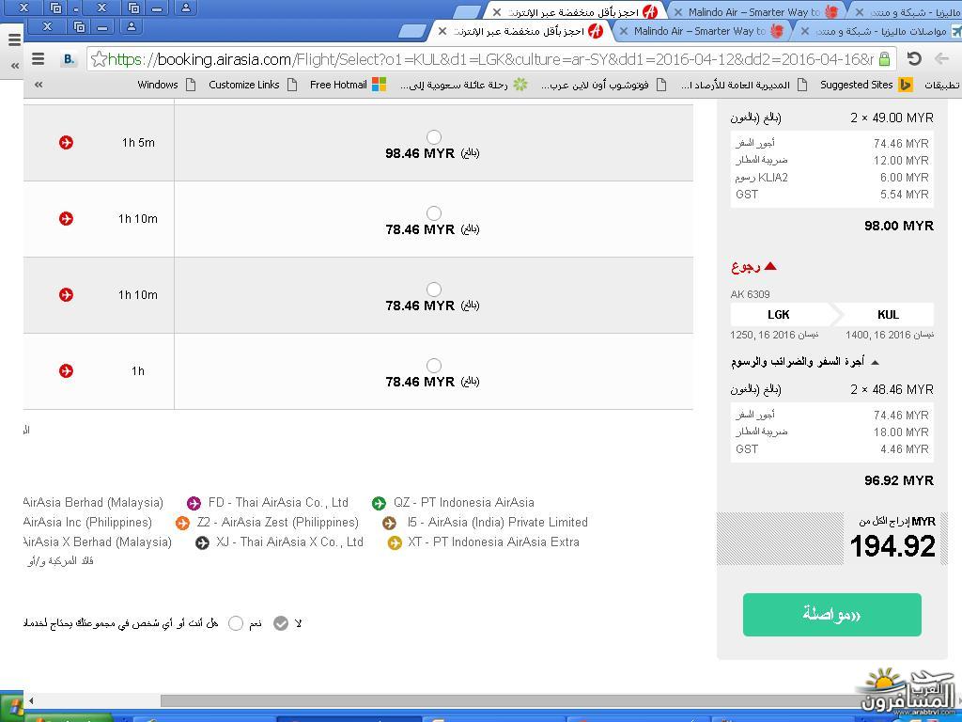Image resolution: width=962 pixels, height=722 pixels.
Task: Click the left sidebar double chevron
Action: coord(15,65)
